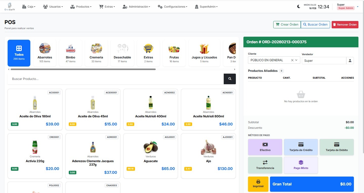Clear the PÚBLICO EN GENERAL client selection
This screenshot has height=193, width=364.
(x=292, y=60)
